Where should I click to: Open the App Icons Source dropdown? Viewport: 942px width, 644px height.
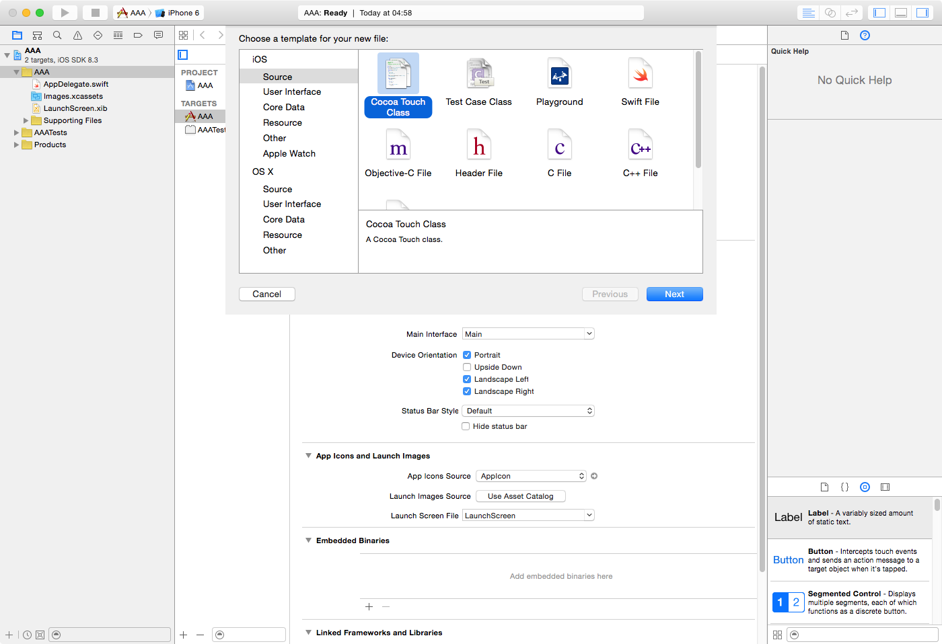531,476
